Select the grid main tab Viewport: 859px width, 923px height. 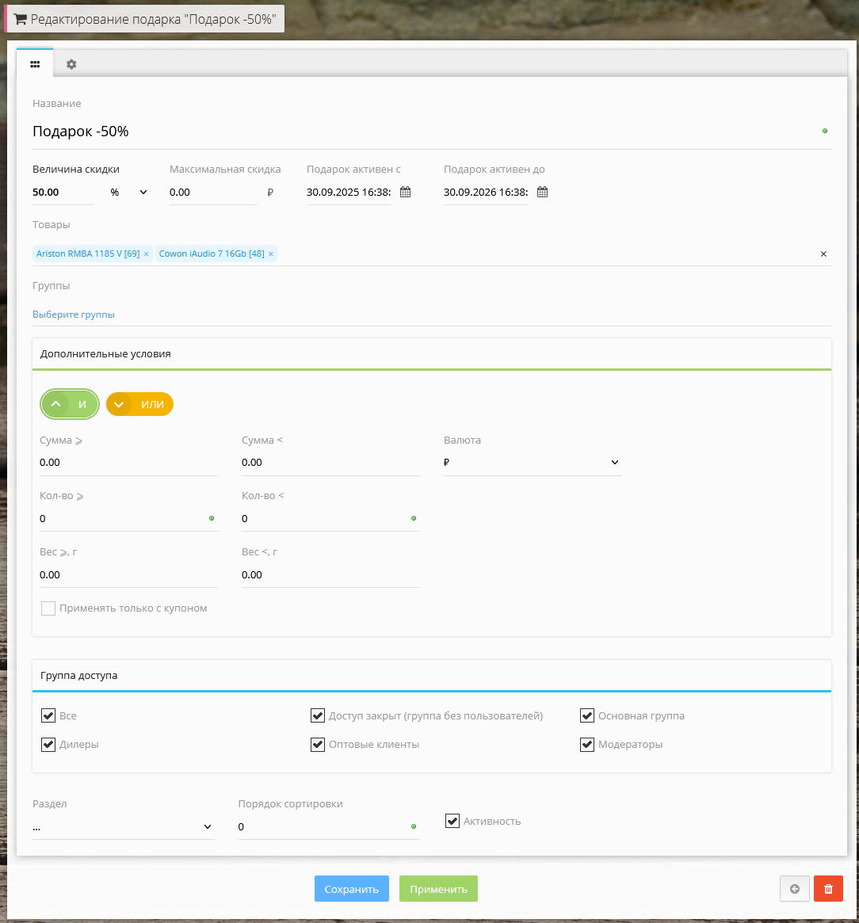point(35,64)
